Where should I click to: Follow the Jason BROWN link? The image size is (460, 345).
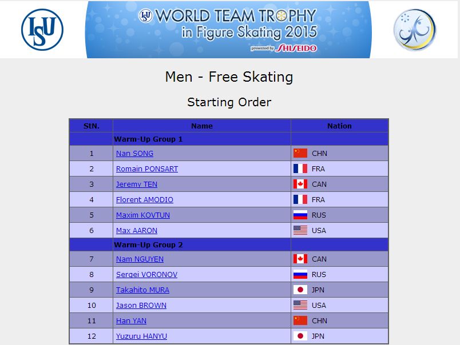141,306
